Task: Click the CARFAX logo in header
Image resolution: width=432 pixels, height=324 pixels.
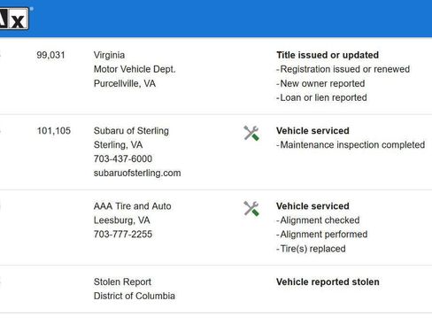Action: pyautogui.click(x=14, y=19)
